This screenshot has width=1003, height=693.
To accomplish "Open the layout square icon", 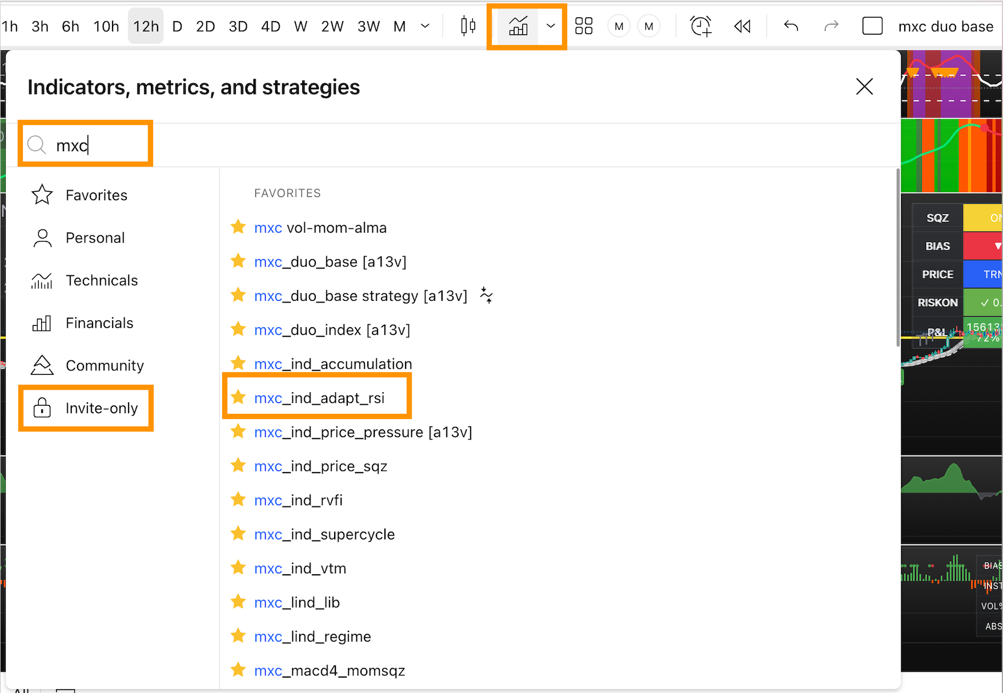I will click(872, 26).
